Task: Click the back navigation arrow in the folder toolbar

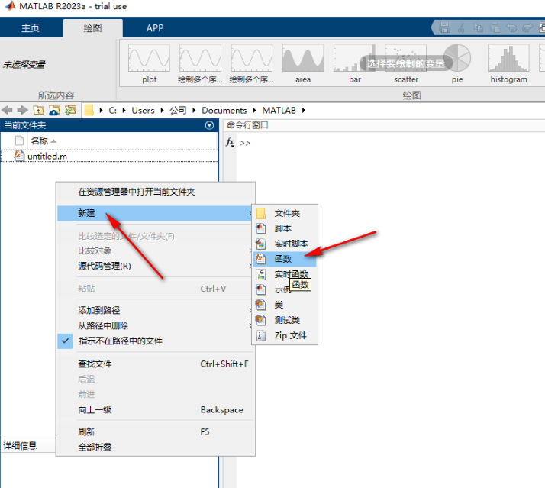Action: (x=7, y=110)
